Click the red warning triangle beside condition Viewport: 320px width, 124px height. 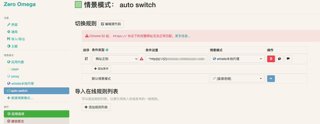(142, 59)
